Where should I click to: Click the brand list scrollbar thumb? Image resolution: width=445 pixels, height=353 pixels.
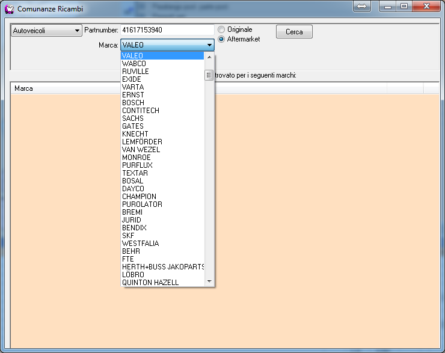tap(209, 75)
